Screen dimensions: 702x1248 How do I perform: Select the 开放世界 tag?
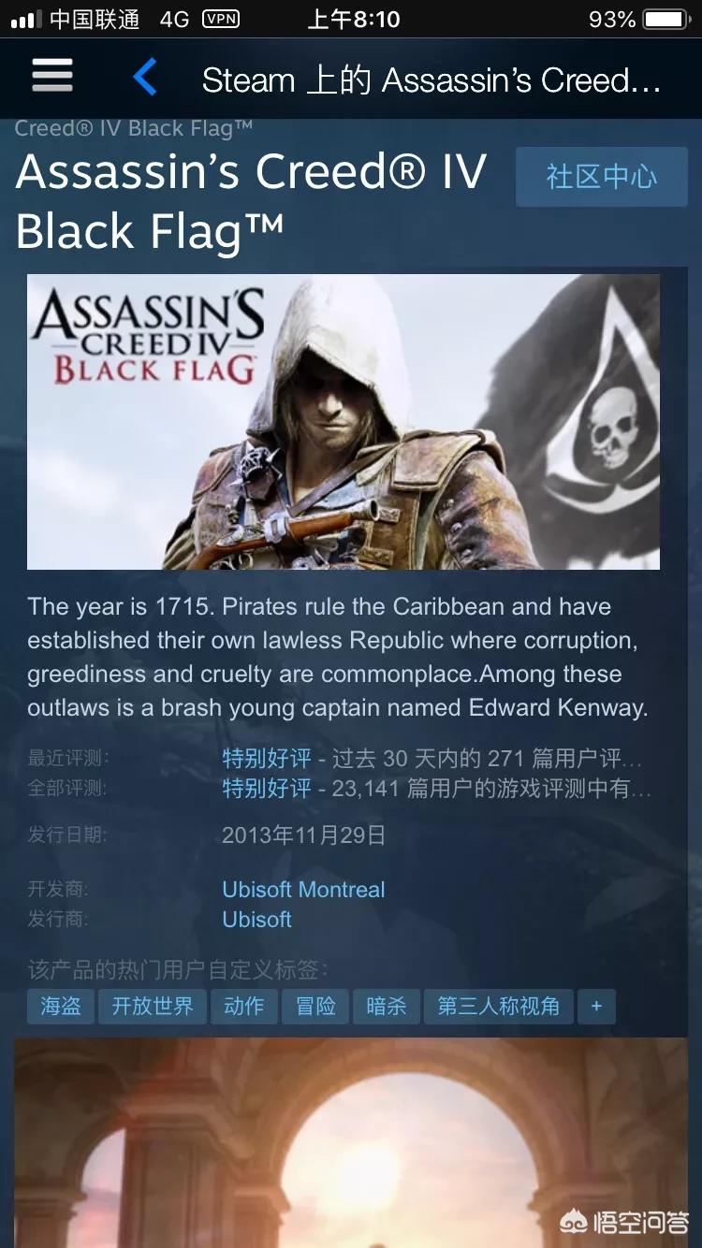153,1007
